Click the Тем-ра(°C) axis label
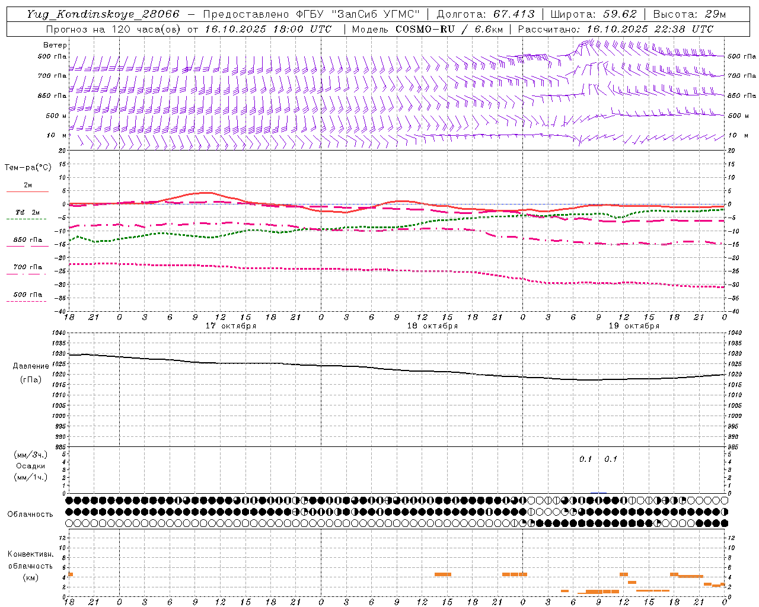This screenshot has width=759, height=607. click(28, 168)
